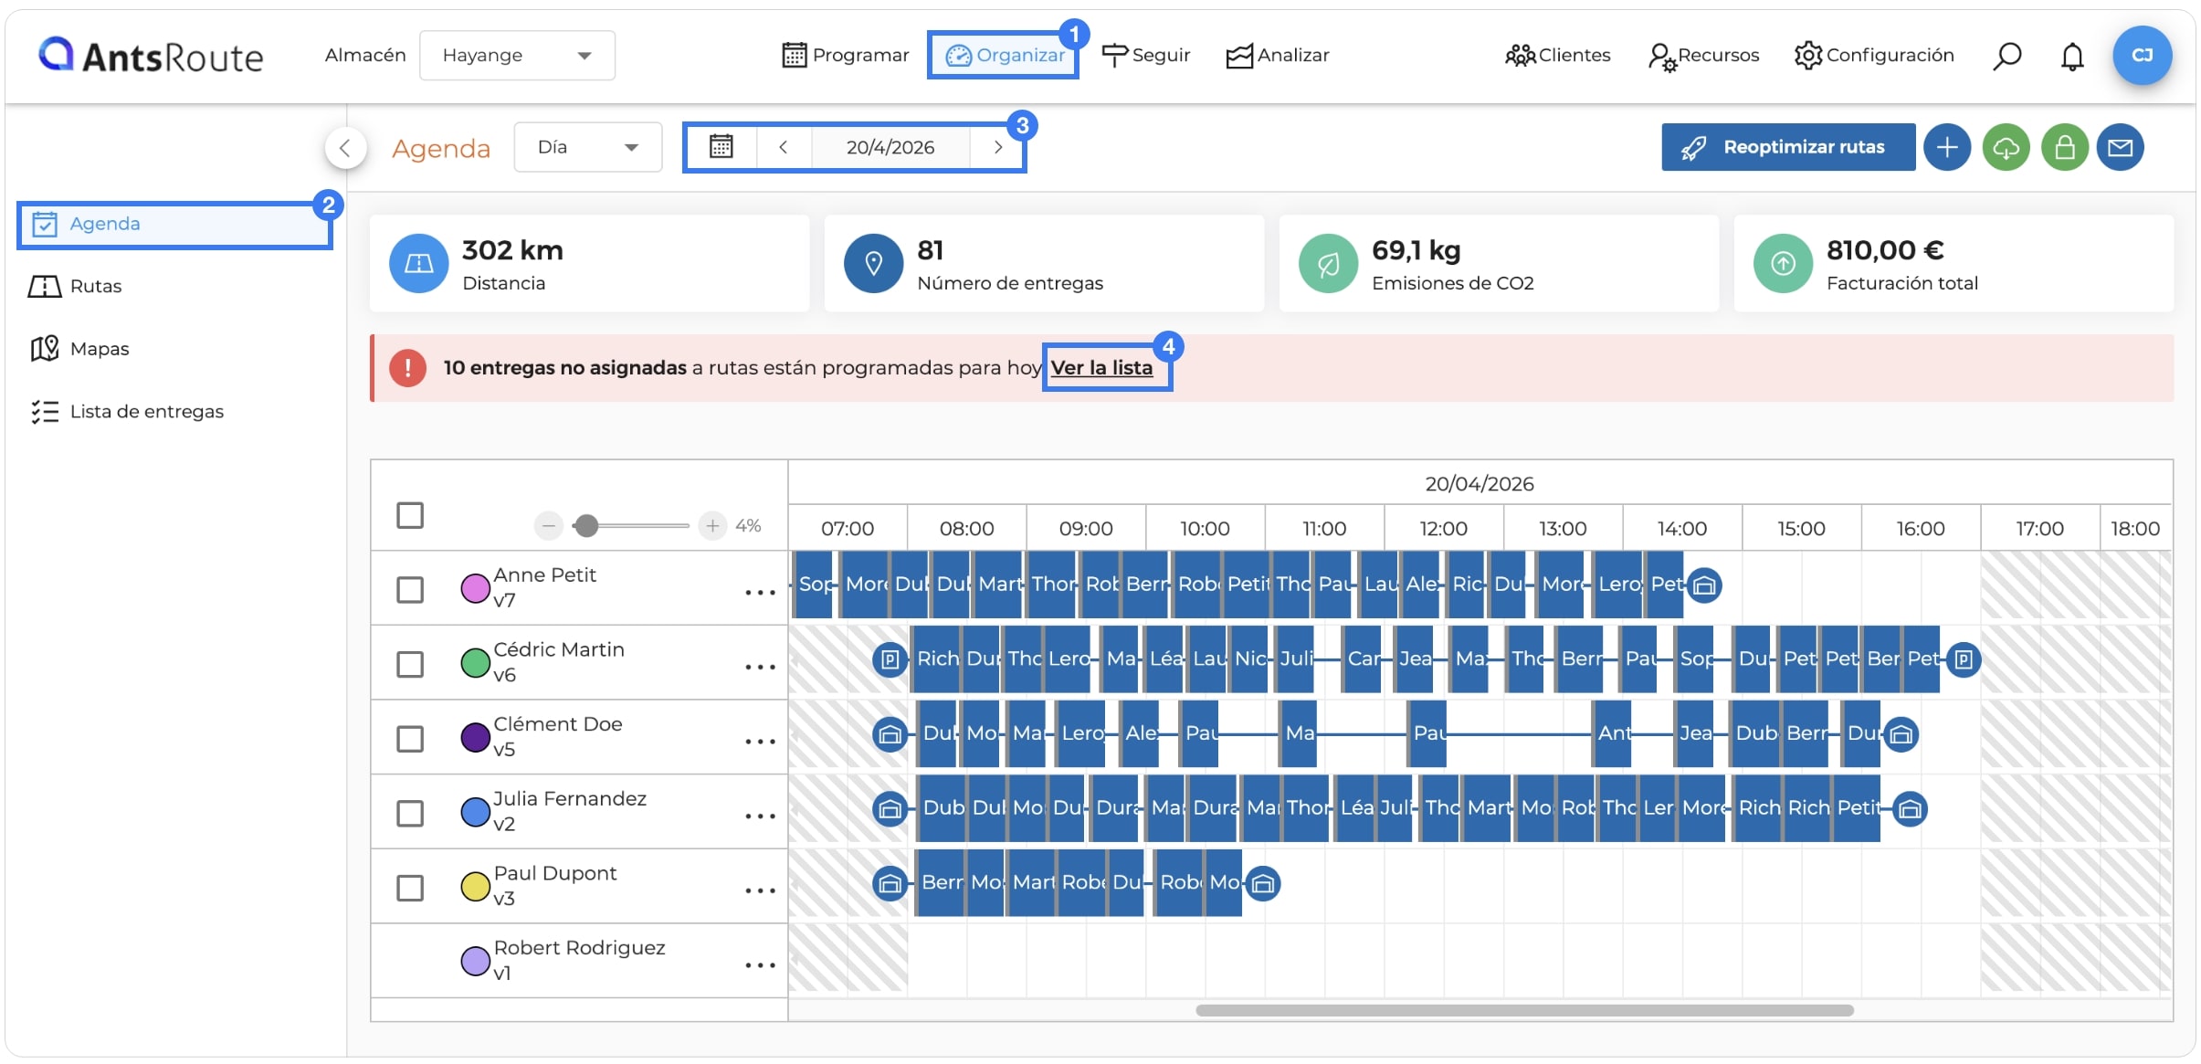The image size is (2201, 1064).
Task: Click the Ver la lista link
Action: (x=1101, y=368)
